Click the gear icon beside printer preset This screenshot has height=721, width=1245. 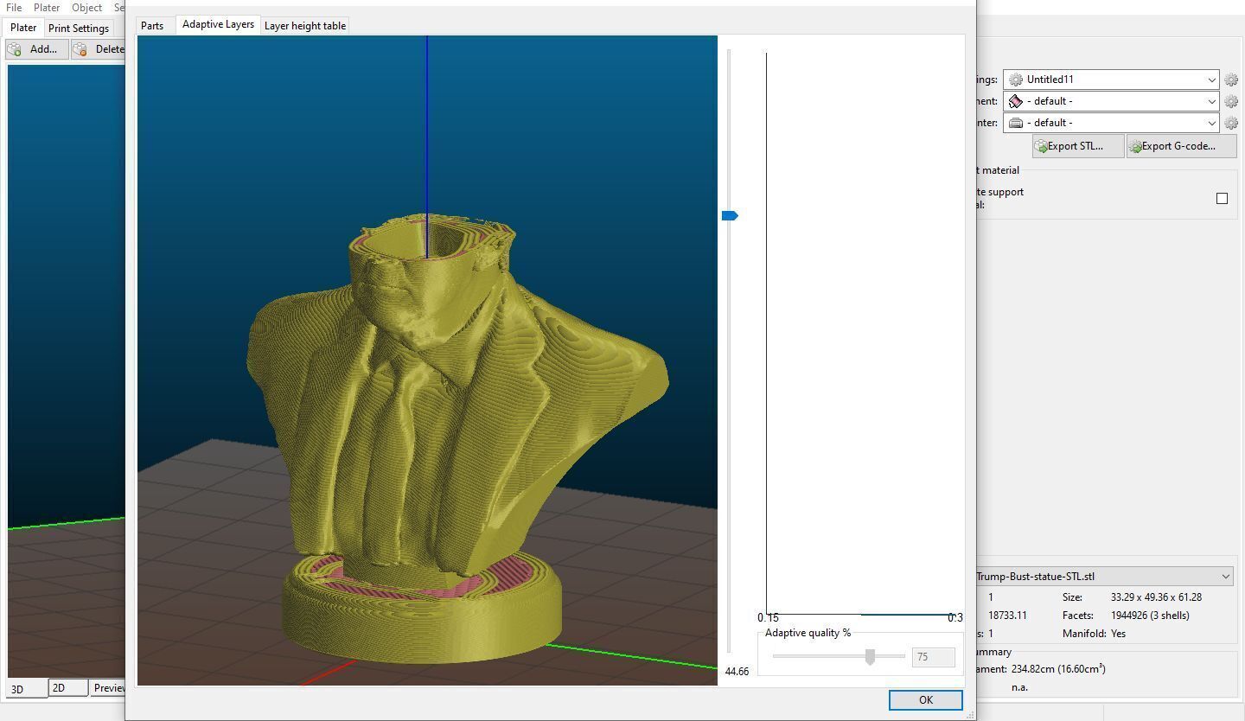coord(1231,123)
